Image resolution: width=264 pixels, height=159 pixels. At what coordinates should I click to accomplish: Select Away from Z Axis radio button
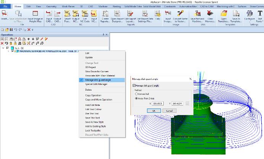point(136,98)
